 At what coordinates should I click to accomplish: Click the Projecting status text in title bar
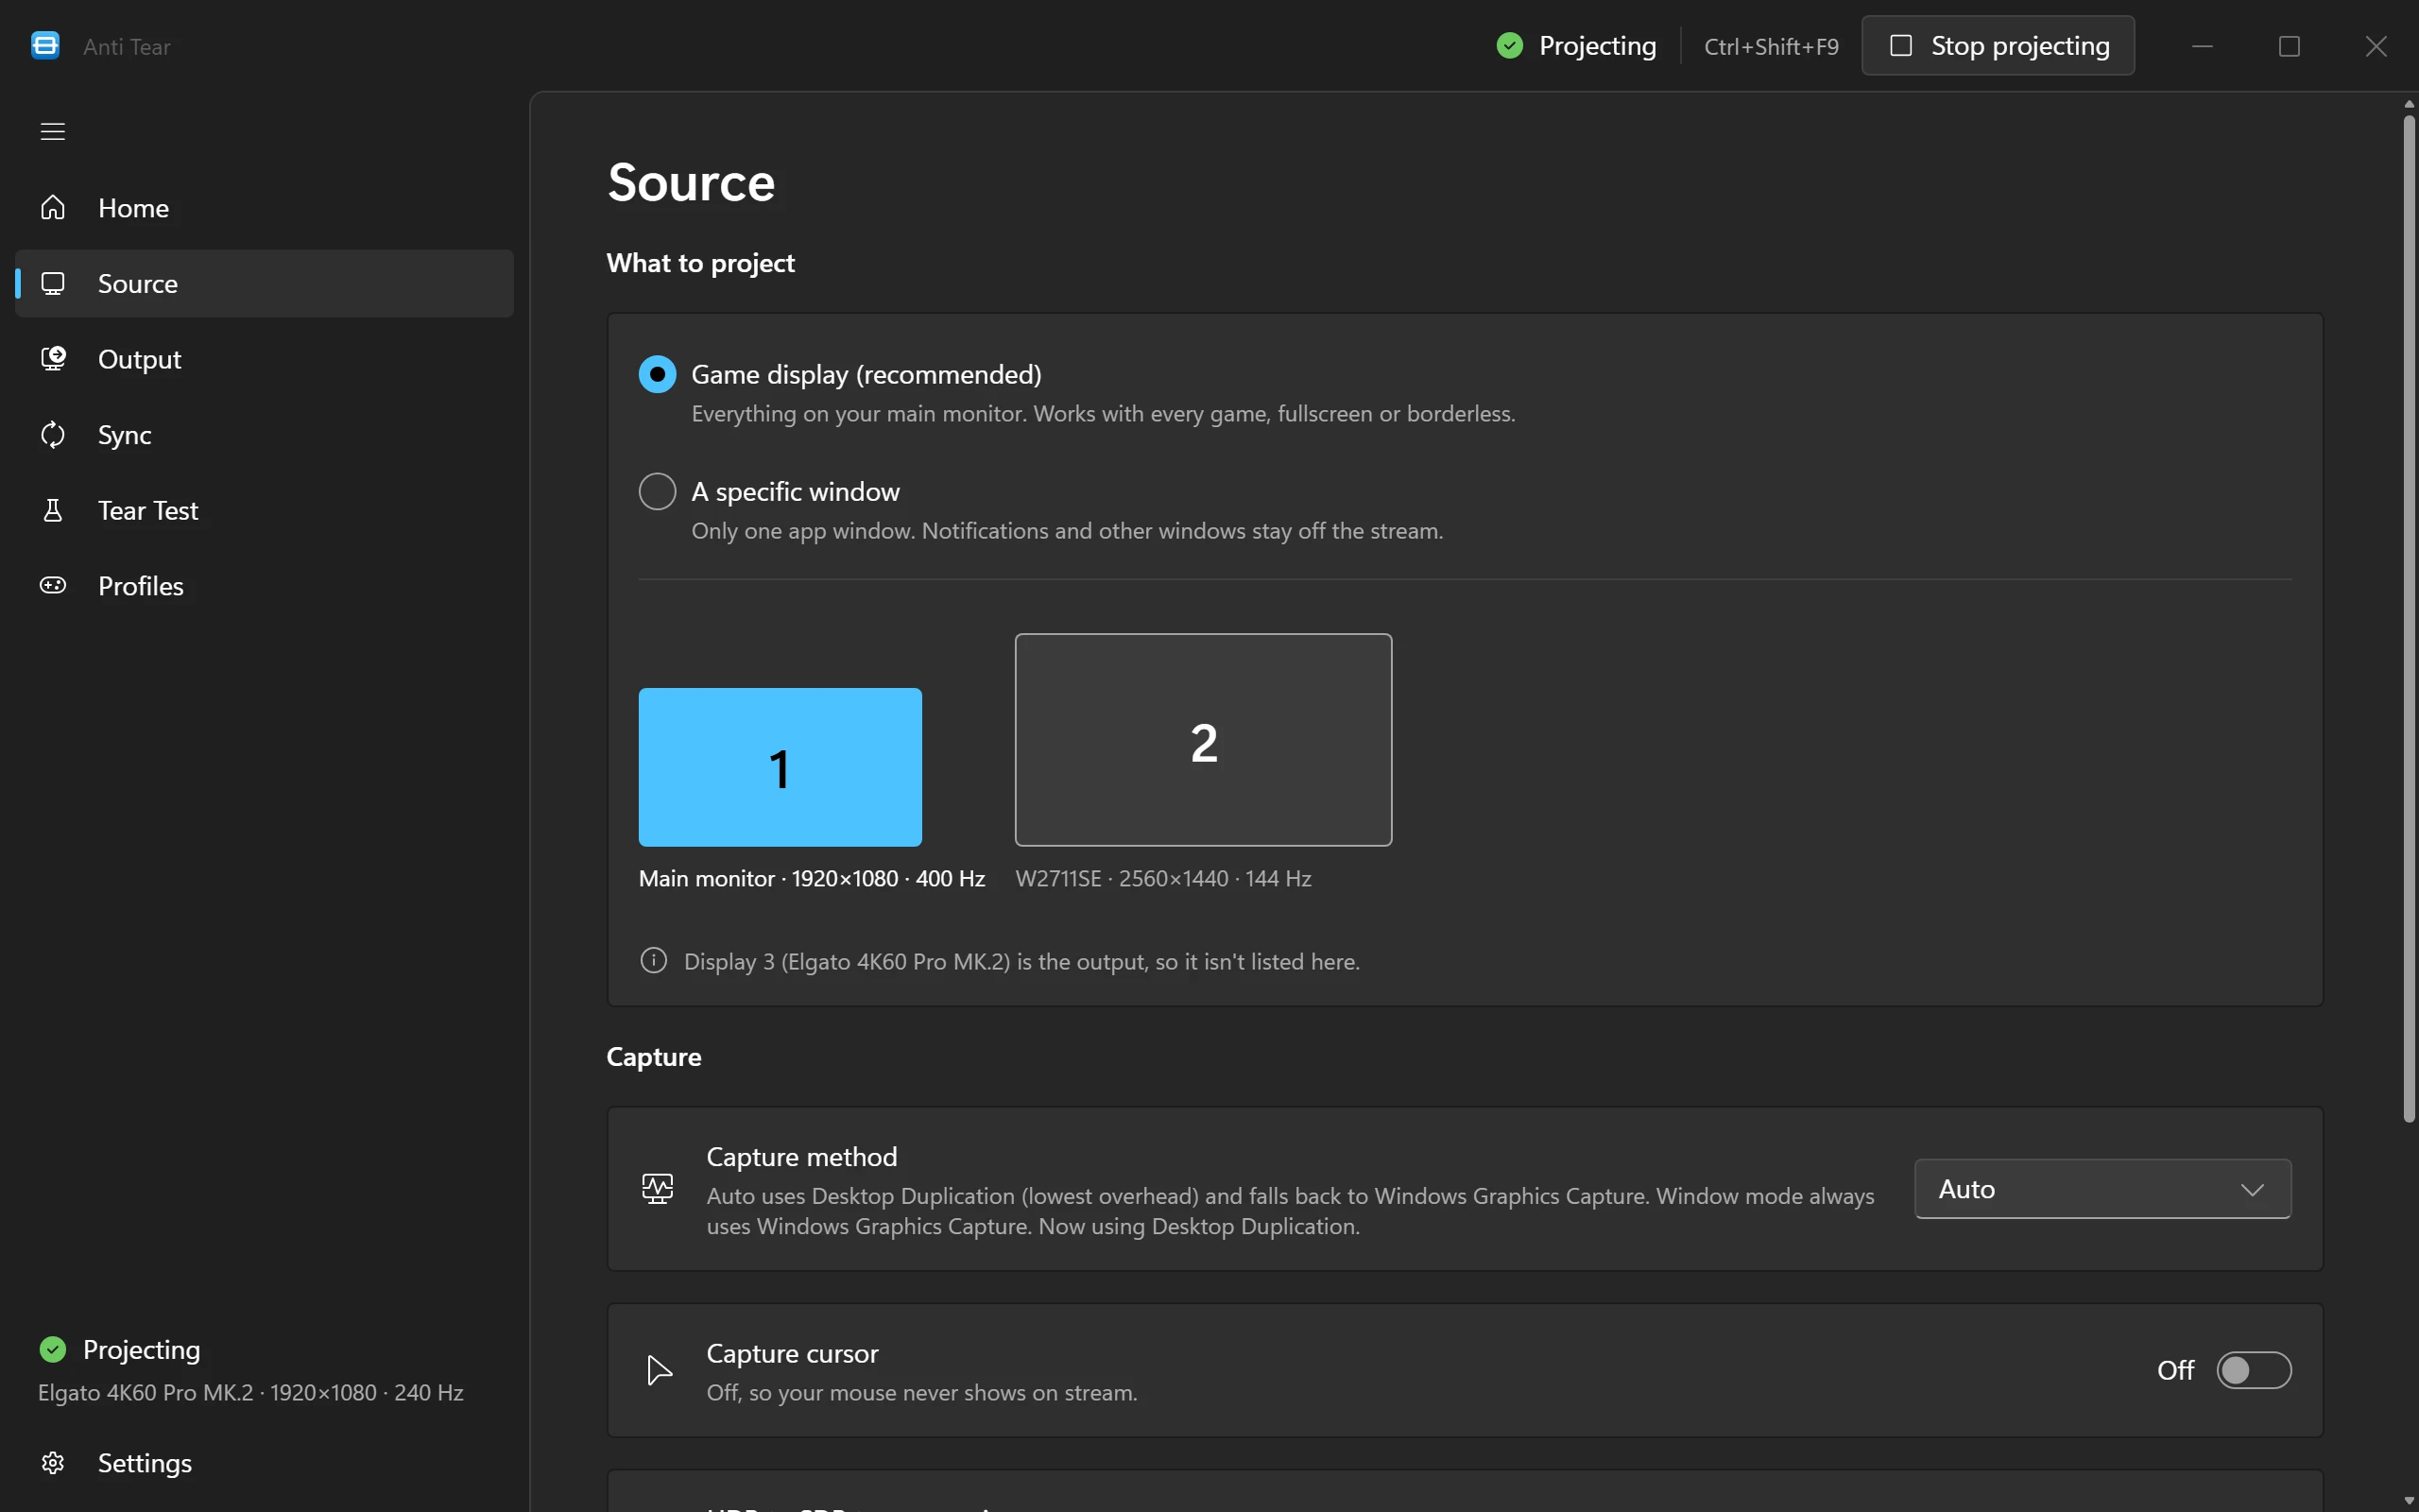[1597, 46]
